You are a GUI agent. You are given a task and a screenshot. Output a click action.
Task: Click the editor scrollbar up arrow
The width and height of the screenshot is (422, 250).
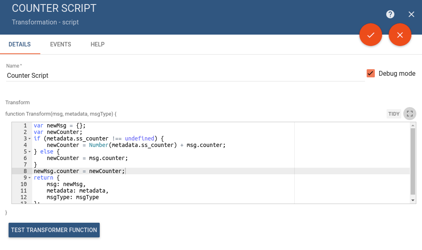pos(413,125)
